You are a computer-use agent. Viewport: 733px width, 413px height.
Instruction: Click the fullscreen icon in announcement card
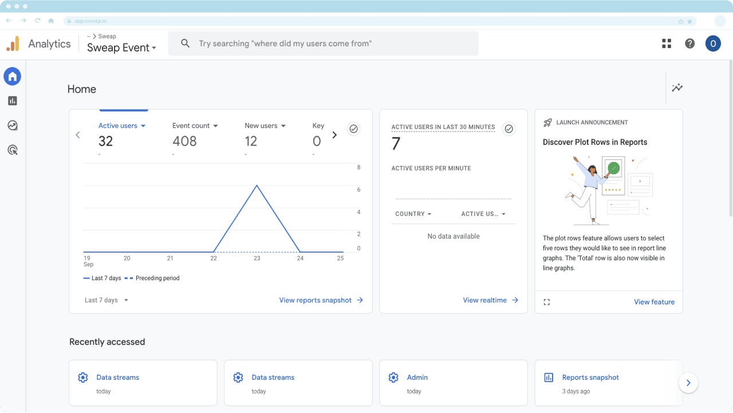546,302
